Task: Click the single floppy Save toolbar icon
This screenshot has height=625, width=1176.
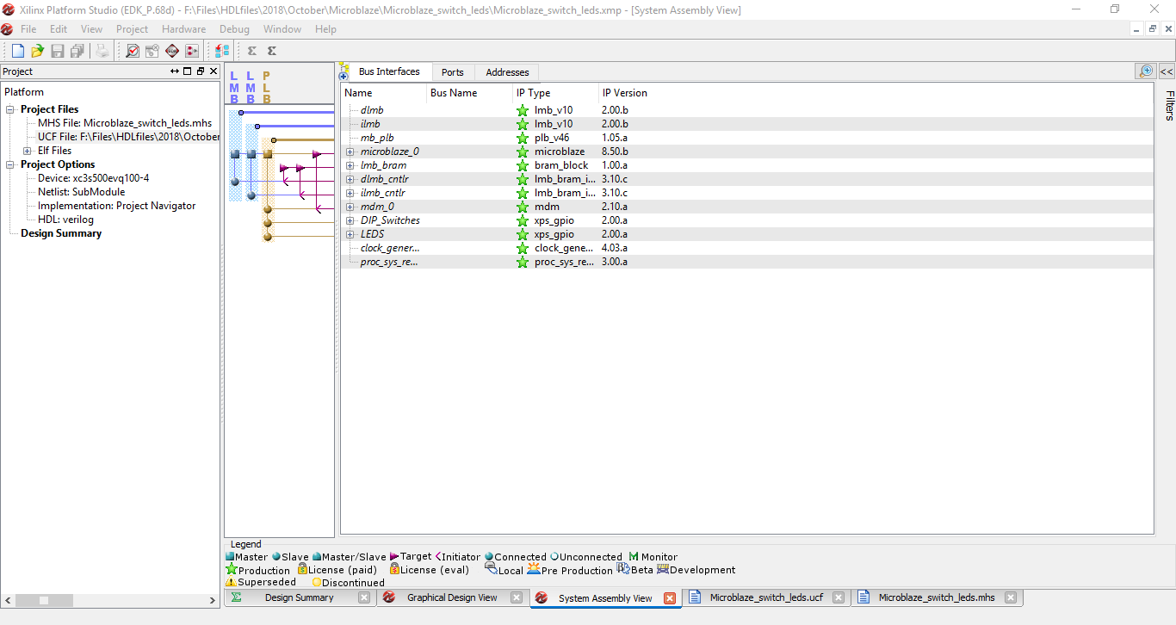Action: tap(58, 51)
